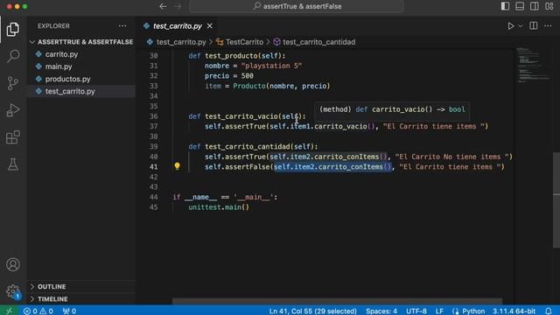
Task: Expand the OUTLINE section
Action: [x=81, y=286]
